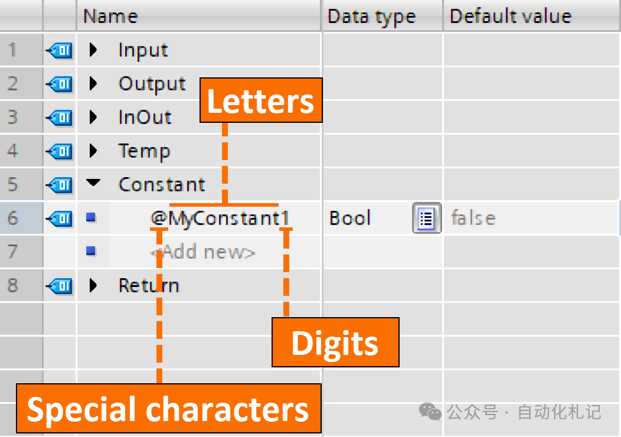The height and width of the screenshot is (437, 621).
Task: Click the tag icon in the Temp row
Action: pyautogui.click(x=60, y=151)
